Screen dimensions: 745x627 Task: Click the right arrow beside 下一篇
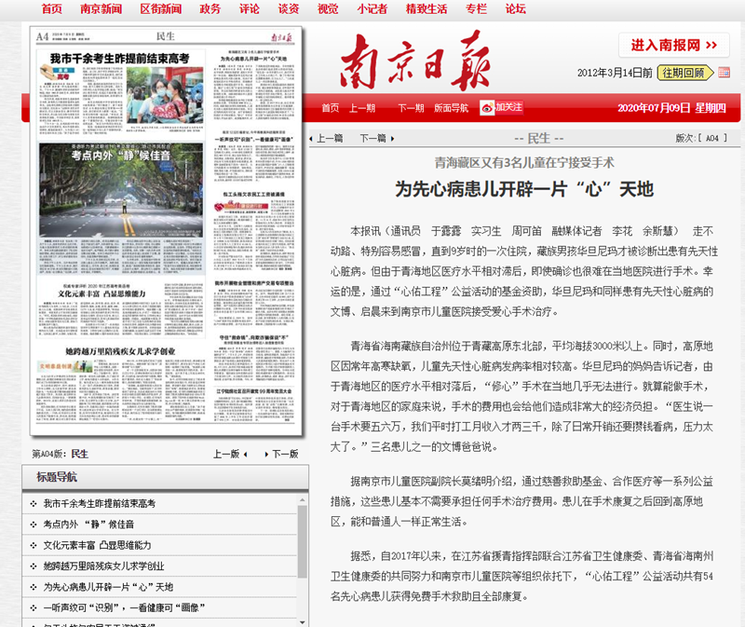pos(391,136)
